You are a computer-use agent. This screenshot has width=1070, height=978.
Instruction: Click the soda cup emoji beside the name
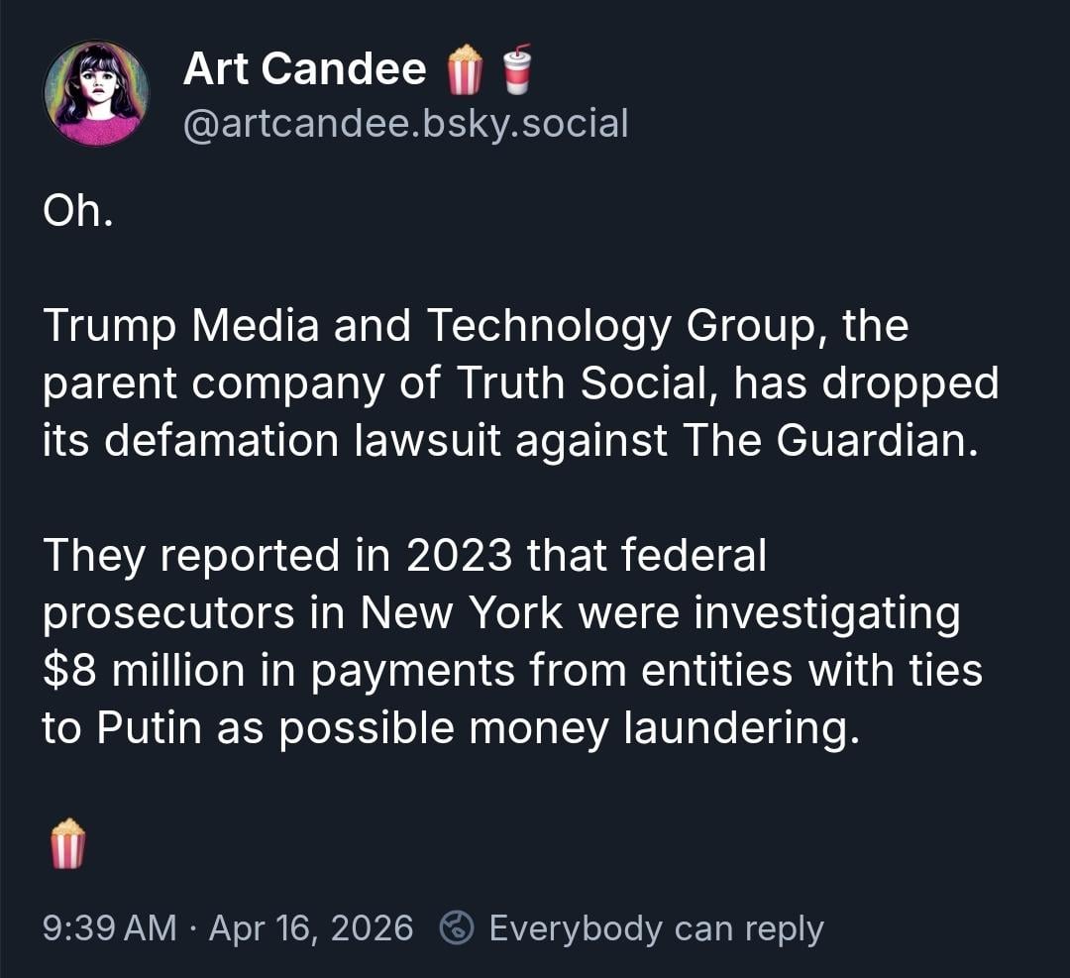coord(516,69)
